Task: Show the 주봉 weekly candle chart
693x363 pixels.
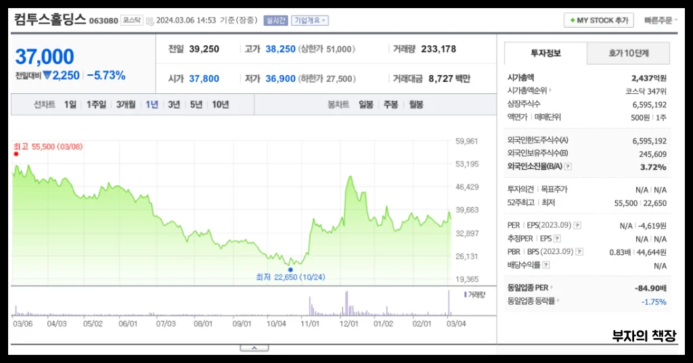Action: (x=390, y=105)
